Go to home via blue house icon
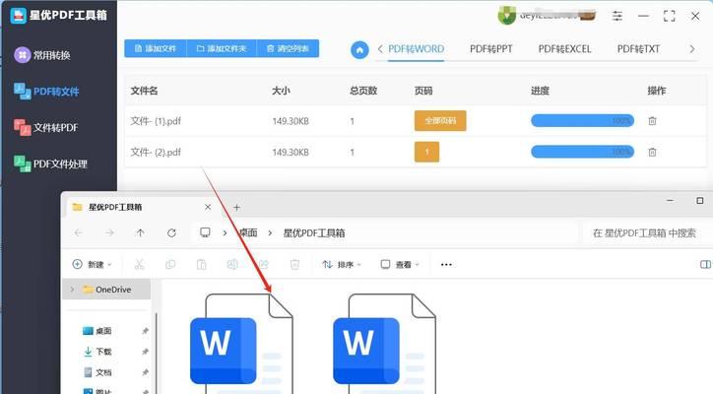Image resolution: width=713 pixels, height=394 pixels. (x=359, y=49)
